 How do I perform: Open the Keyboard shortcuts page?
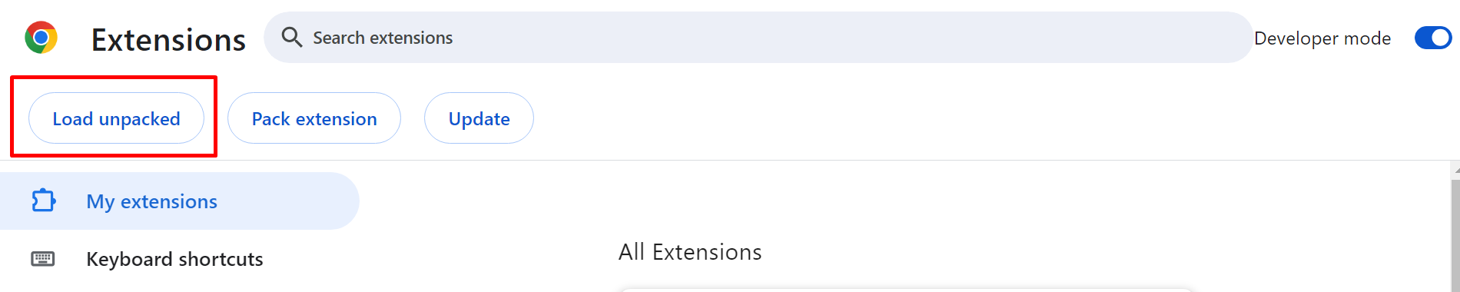[x=174, y=259]
